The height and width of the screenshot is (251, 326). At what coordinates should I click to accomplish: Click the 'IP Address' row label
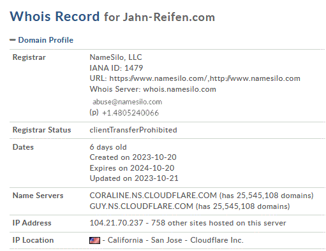point(32,223)
